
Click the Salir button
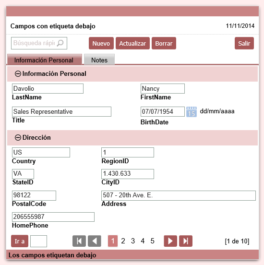click(244, 43)
